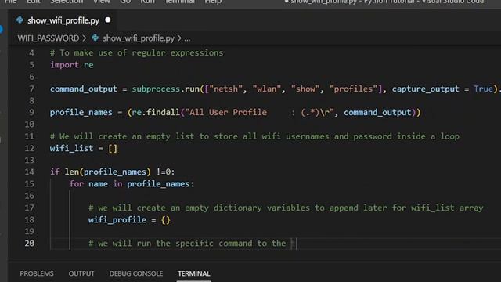Screen dimensions: 501x282
Task: Open the Edit menu
Action: pyautogui.click(x=34, y=2)
